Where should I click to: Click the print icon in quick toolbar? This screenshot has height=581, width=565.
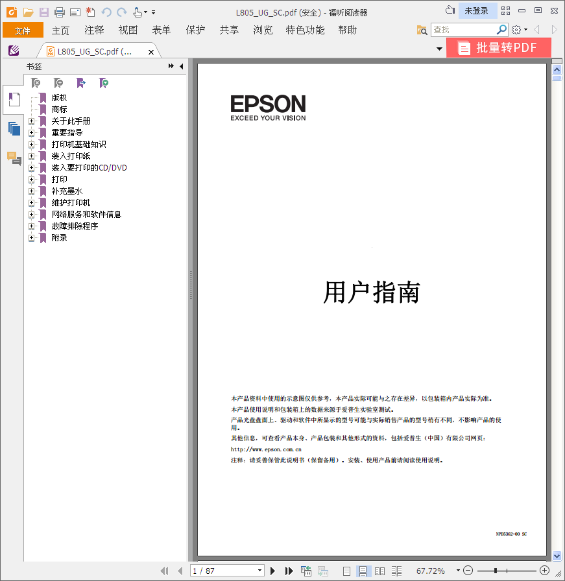[59, 12]
